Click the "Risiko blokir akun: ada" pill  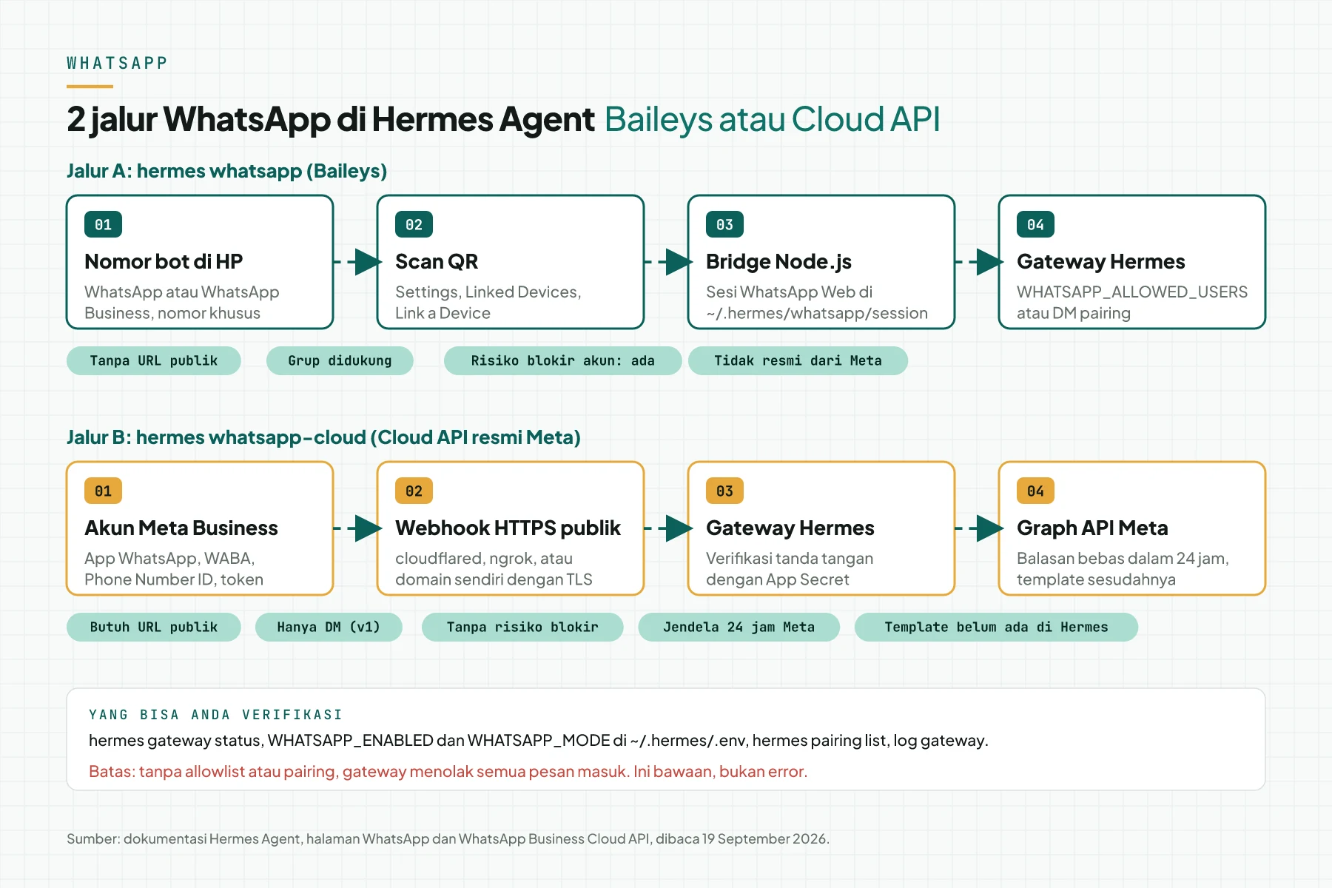click(562, 360)
